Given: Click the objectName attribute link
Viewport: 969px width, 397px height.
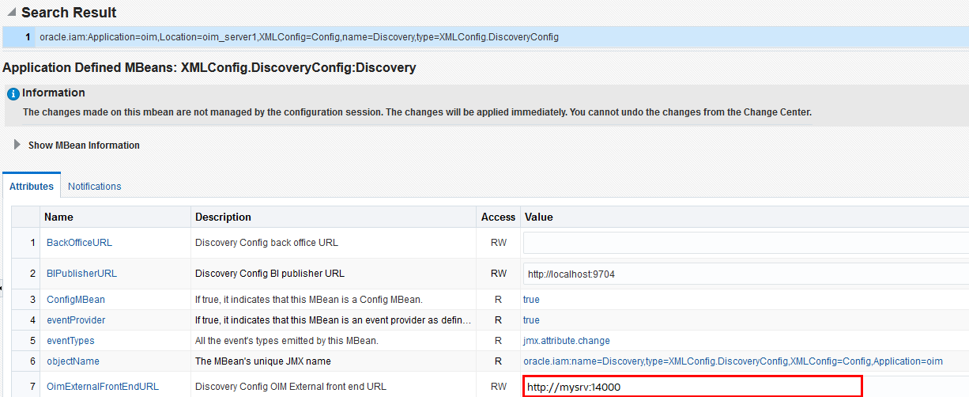Looking at the screenshot, I should click(72, 361).
